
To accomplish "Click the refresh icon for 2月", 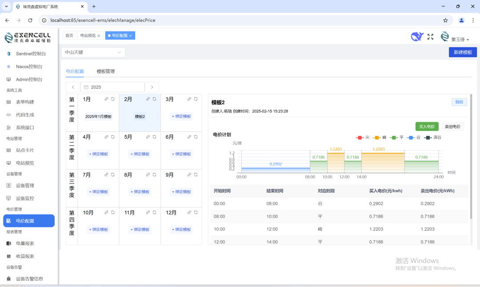I will [x=155, y=99].
